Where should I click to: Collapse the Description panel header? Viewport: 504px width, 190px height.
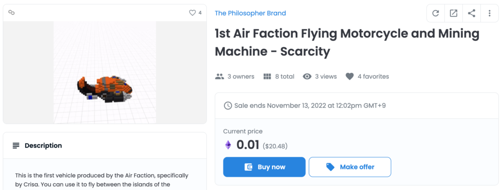click(x=105, y=145)
